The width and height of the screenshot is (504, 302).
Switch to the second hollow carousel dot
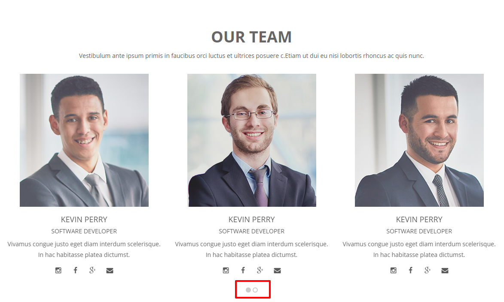pos(255,290)
